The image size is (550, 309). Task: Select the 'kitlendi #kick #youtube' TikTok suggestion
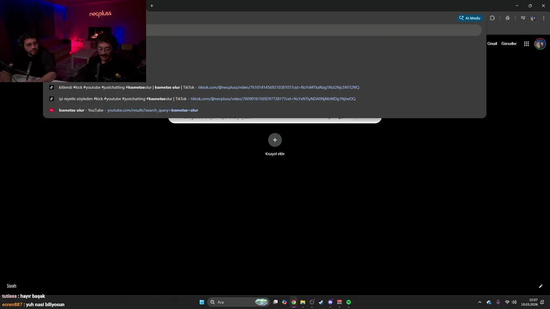[x=265, y=87]
